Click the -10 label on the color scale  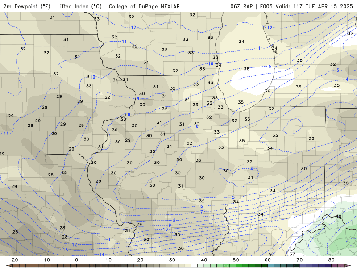tap(45, 260)
